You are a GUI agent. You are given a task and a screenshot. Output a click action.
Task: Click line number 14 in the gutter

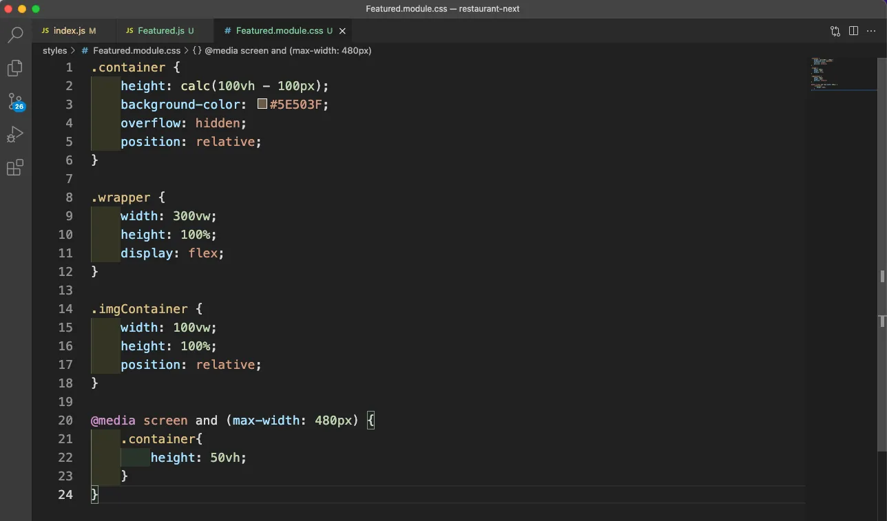(x=65, y=309)
